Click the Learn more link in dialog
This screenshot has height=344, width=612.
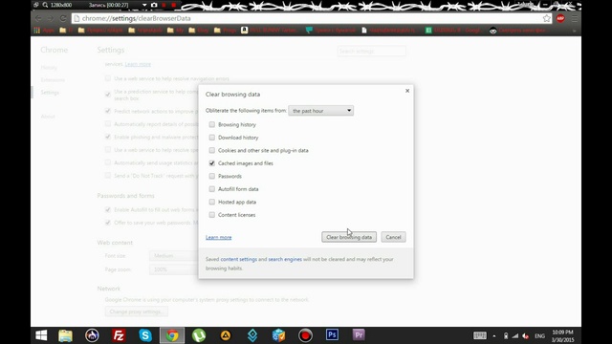tap(219, 237)
